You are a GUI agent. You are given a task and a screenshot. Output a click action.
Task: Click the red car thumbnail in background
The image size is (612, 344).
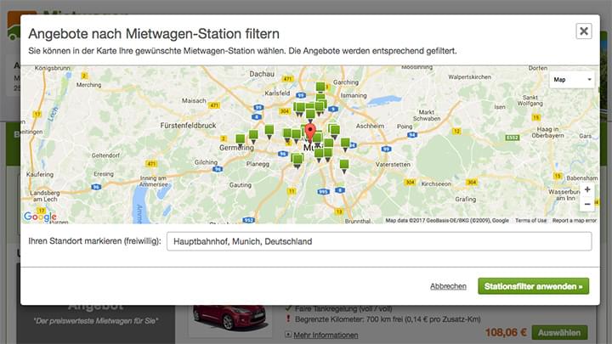pyautogui.click(x=230, y=319)
